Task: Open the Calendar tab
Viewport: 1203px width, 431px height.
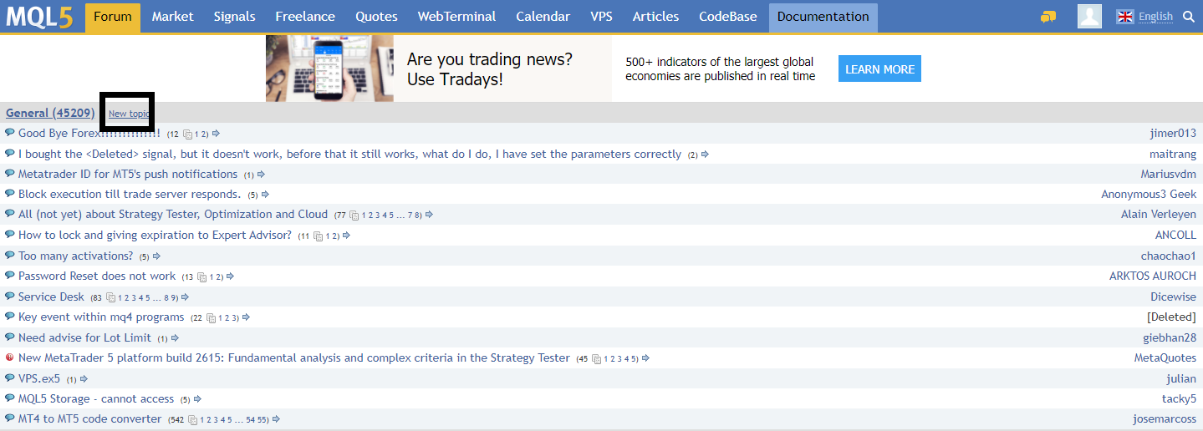Action: pyautogui.click(x=543, y=17)
